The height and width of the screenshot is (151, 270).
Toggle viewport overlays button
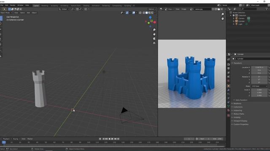click(x=134, y=13)
